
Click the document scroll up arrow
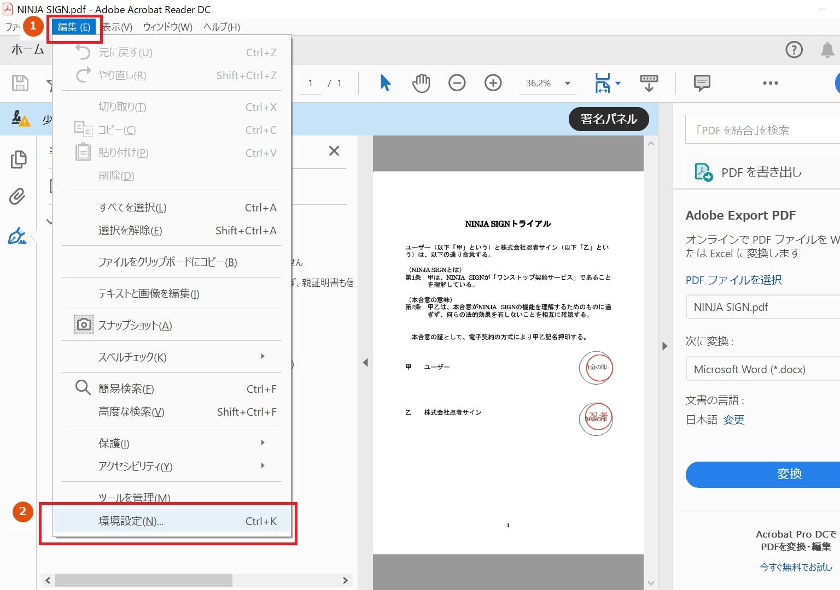(x=651, y=144)
